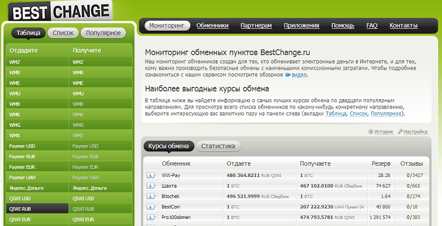Select QIWI EUR in the Получите column

pyautogui.click(x=101, y=220)
